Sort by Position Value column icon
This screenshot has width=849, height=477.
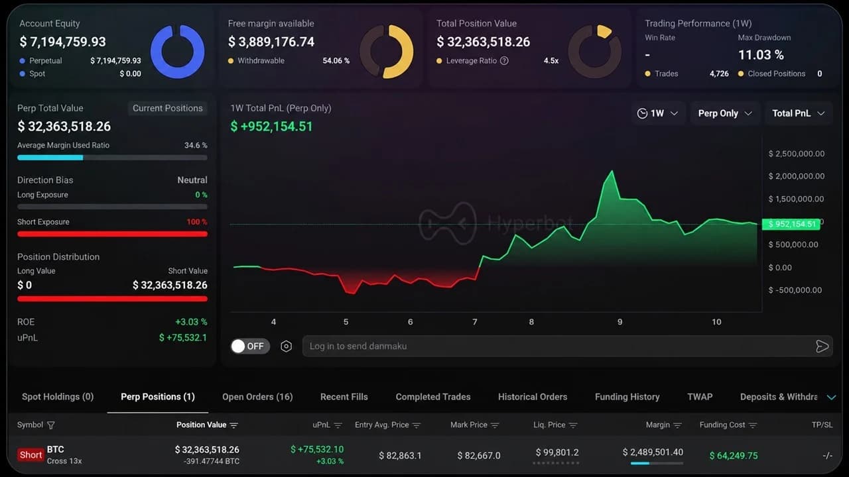233,425
